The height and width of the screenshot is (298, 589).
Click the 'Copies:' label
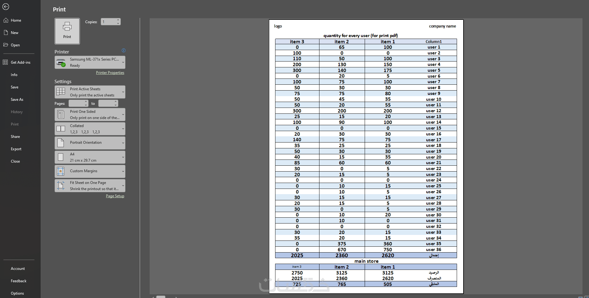[x=91, y=22]
